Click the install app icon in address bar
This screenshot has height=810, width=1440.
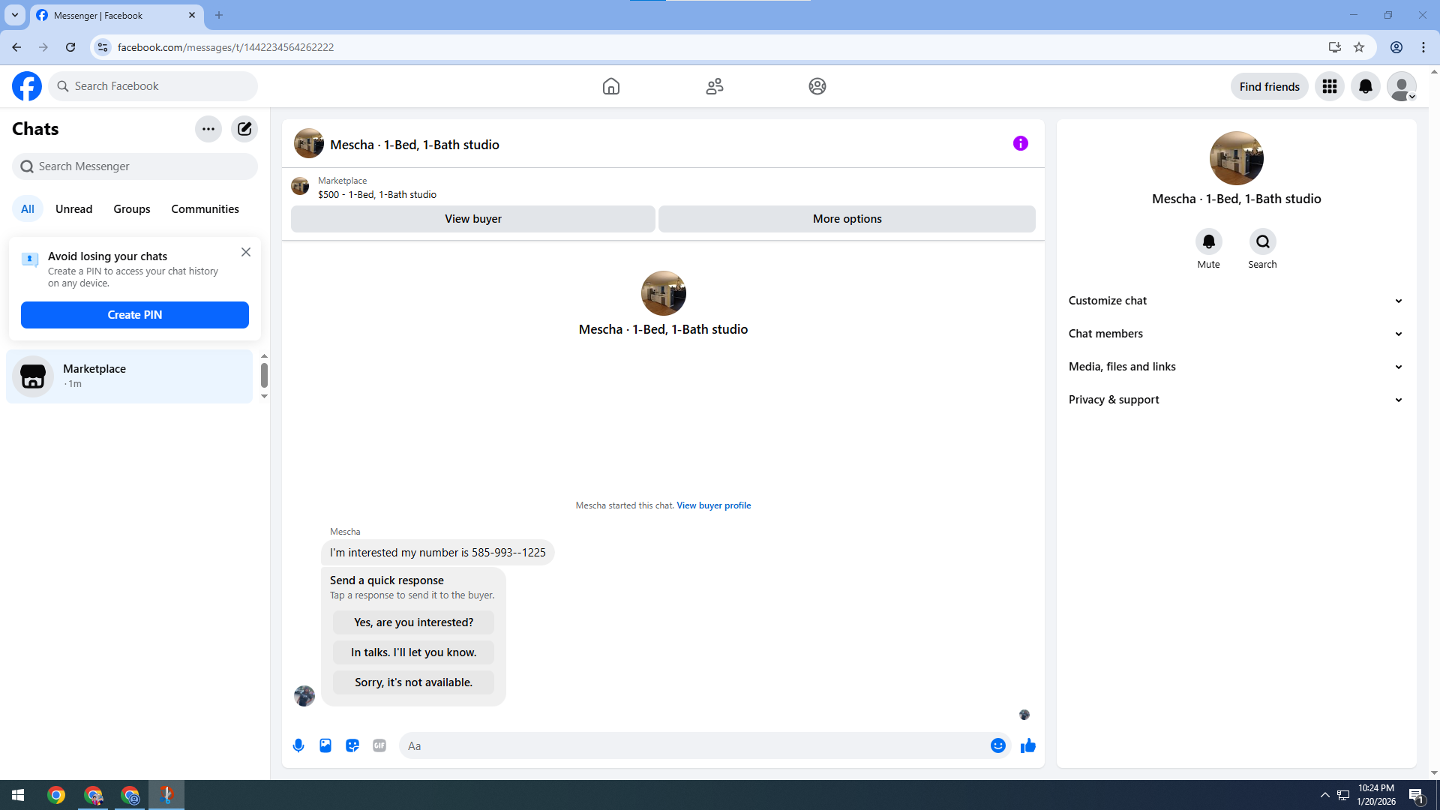pyautogui.click(x=1334, y=47)
